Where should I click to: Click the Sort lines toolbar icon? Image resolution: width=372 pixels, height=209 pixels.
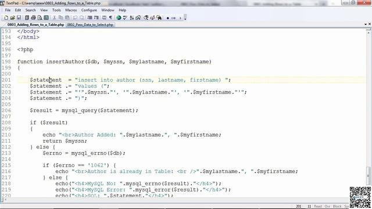(x=132, y=18)
